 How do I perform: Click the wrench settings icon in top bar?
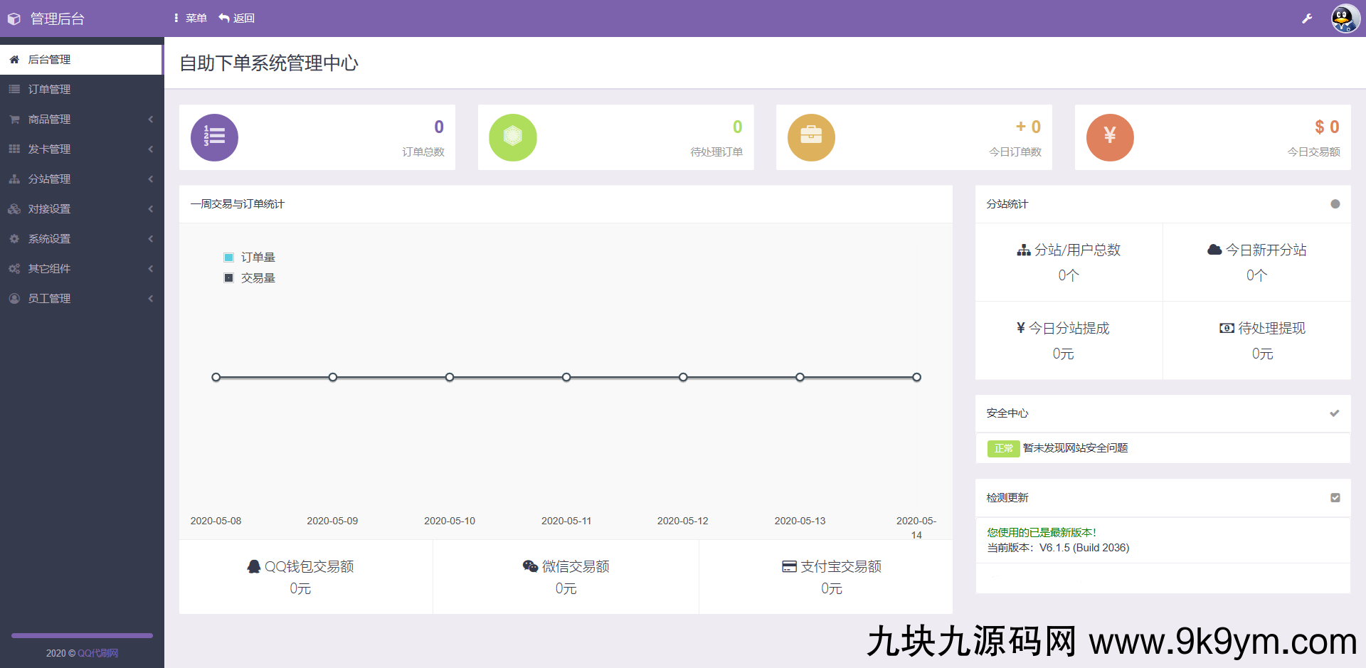(1308, 18)
